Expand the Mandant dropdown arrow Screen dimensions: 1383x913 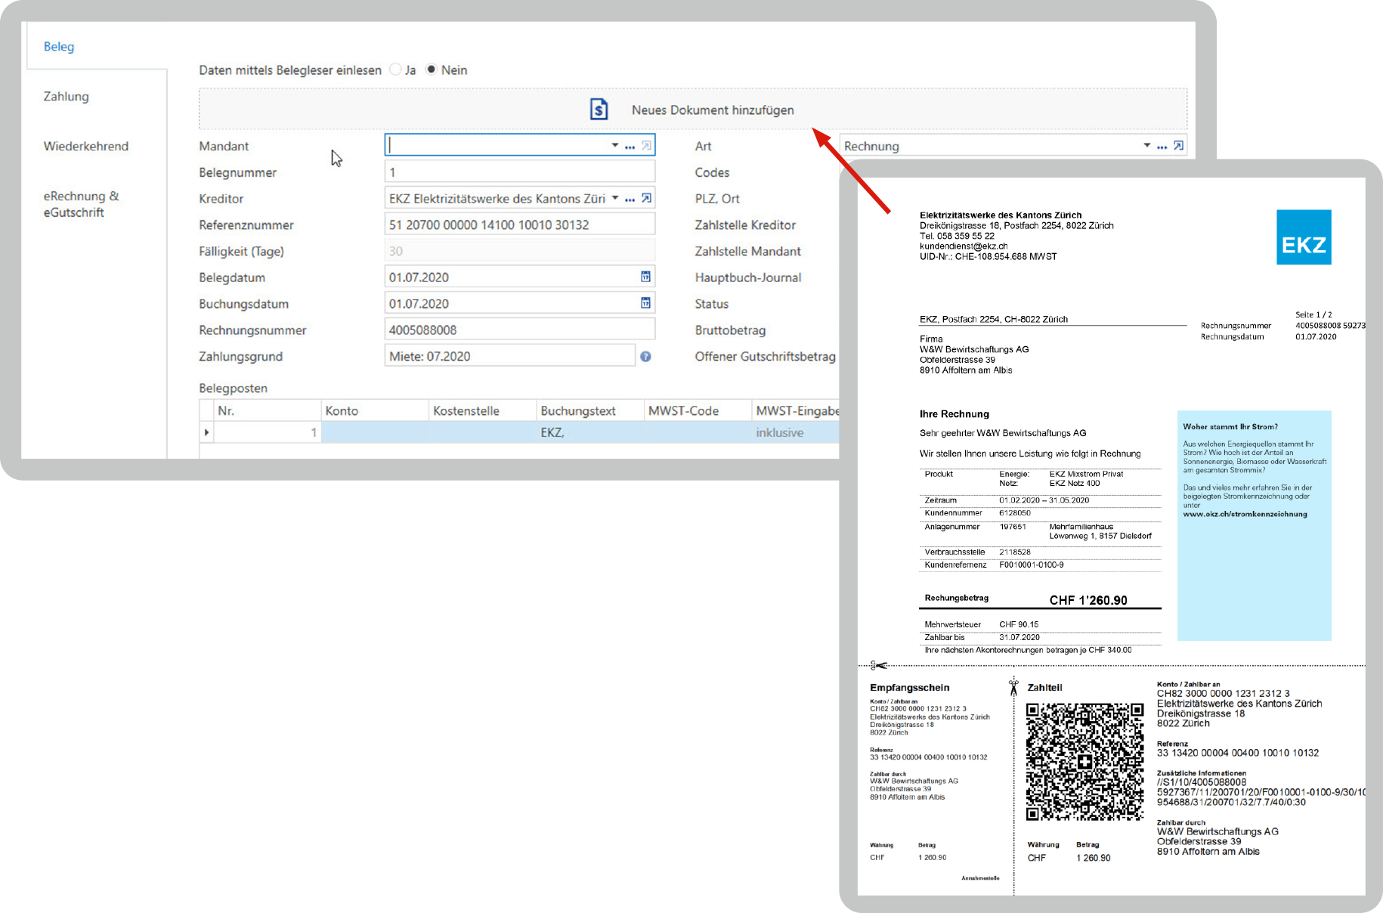[615, 145]
